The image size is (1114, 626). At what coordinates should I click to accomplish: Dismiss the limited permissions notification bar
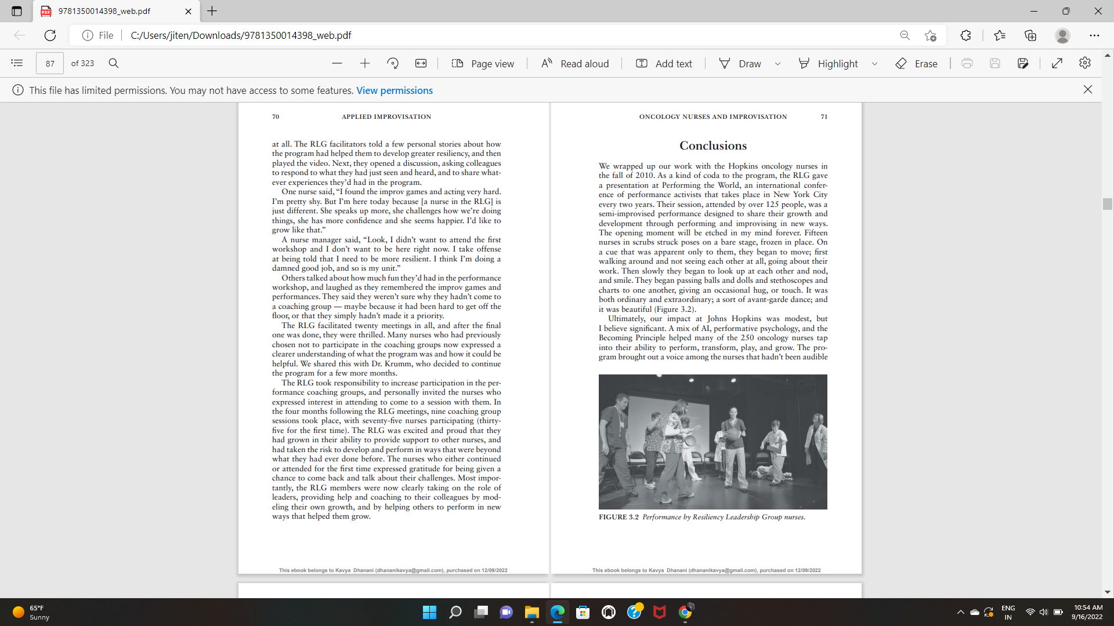pyautogui.click(x=1088, y=89)
